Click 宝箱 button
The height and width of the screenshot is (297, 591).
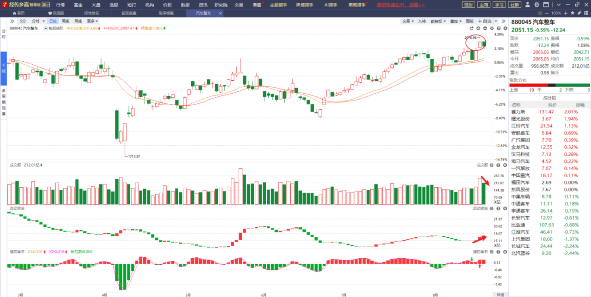(x=484, y=5)
